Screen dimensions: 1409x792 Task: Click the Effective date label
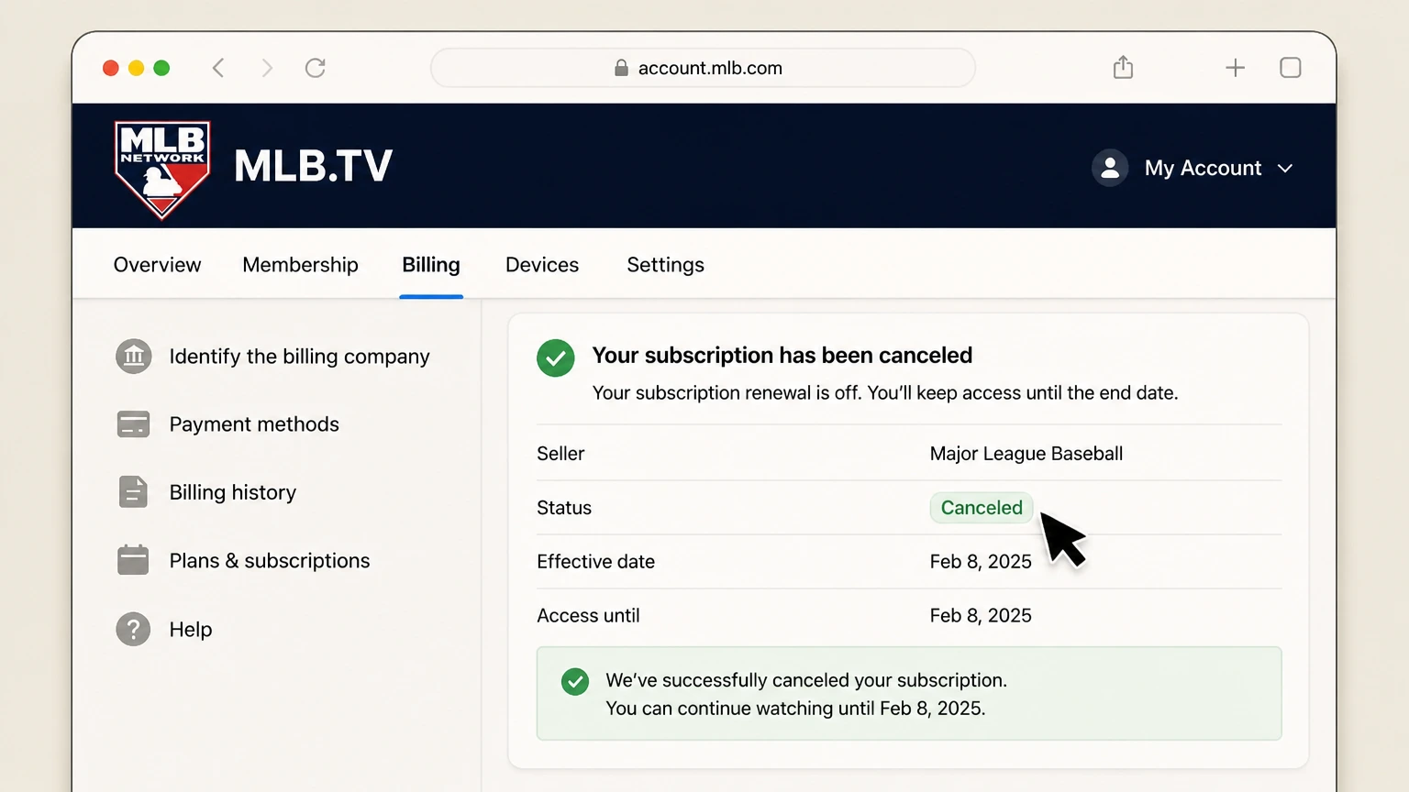click(596, 562)
